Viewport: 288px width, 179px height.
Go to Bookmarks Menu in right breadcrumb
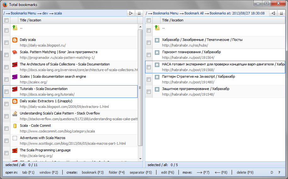(166, 13)
